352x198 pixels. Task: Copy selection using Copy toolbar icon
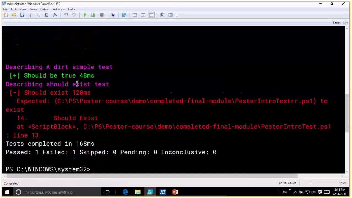[x=38, y=15]
